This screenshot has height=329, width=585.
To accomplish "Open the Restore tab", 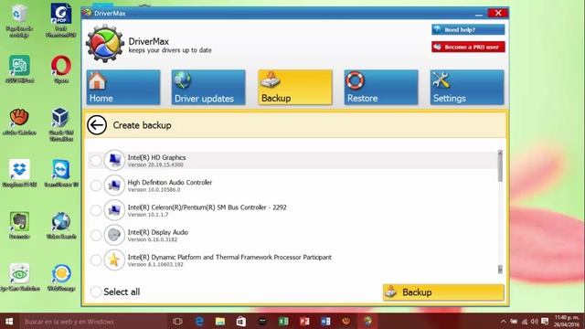I will [381, 88].
